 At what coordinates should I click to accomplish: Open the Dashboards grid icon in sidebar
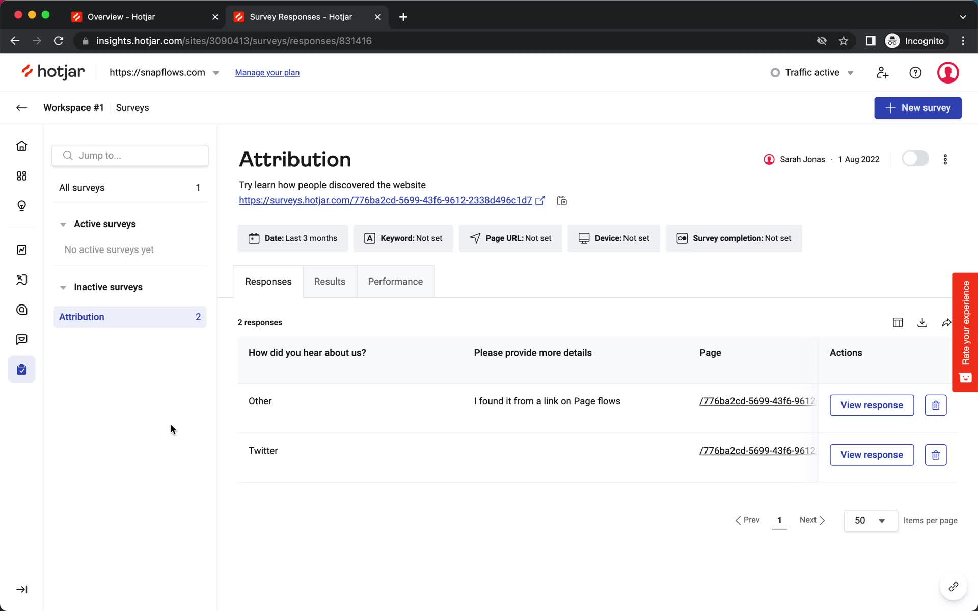[x=21, y=176]
